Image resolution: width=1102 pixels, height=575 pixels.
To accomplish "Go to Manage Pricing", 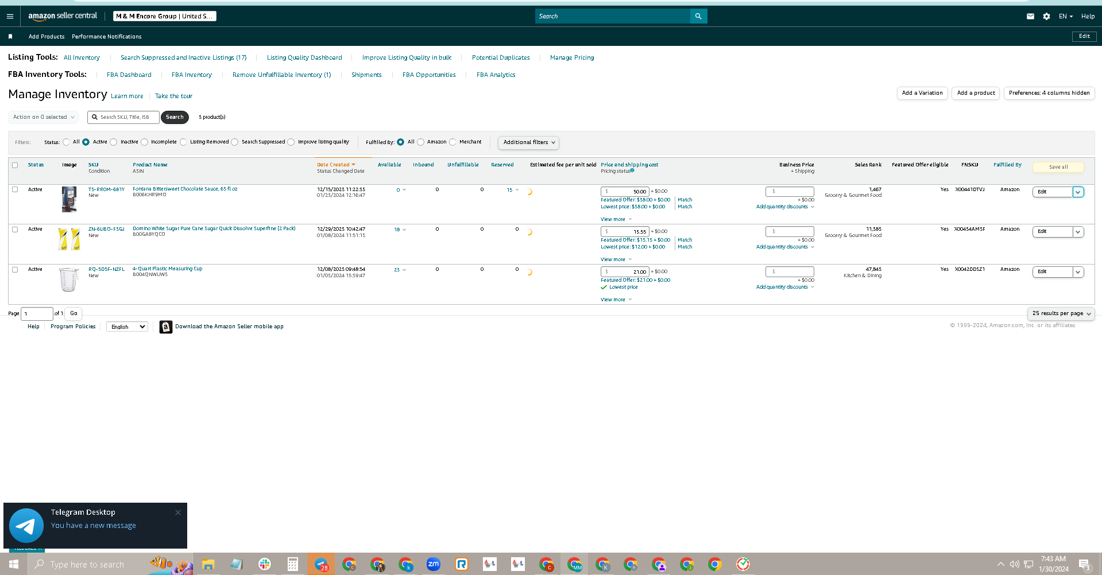I will [x=572, y=57].
